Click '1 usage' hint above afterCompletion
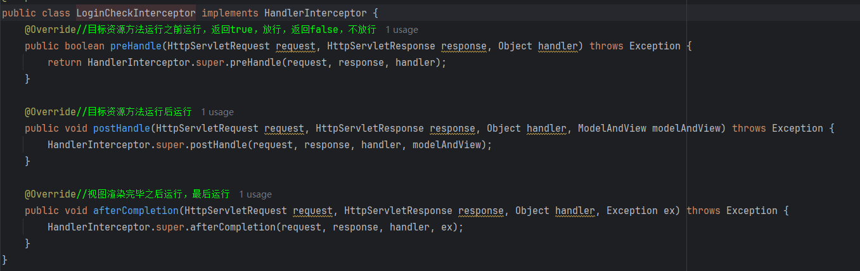860x271 pixels. (x=255, y=194)
